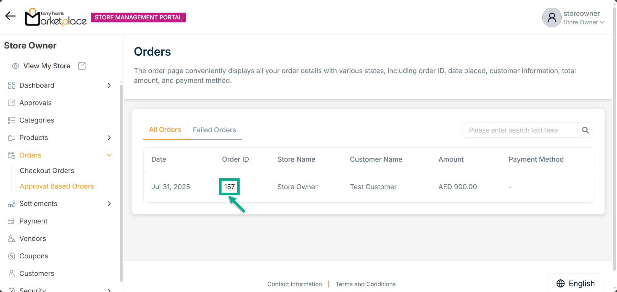This screenshot has width=617, height=292.
Task: Click the storeowner profile avatar
Action: pyautogui.click(x=552, y=17)
